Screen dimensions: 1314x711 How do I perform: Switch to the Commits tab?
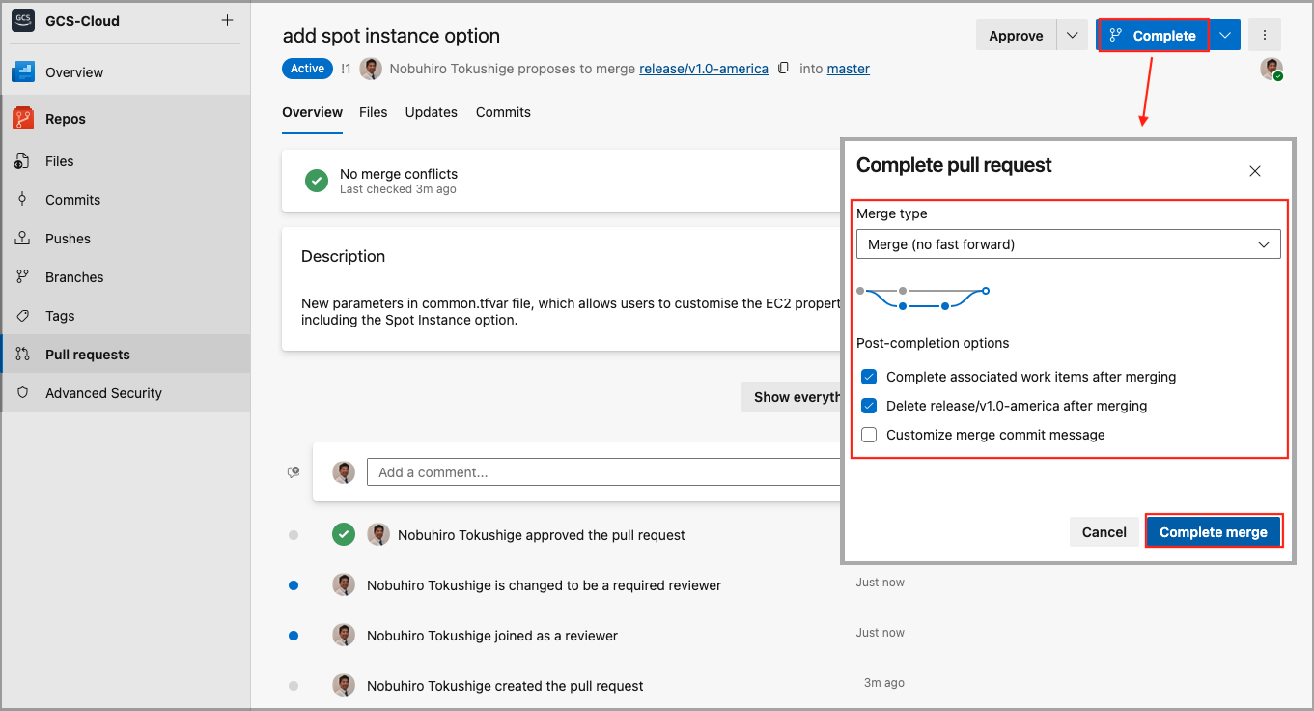point(503,112)
